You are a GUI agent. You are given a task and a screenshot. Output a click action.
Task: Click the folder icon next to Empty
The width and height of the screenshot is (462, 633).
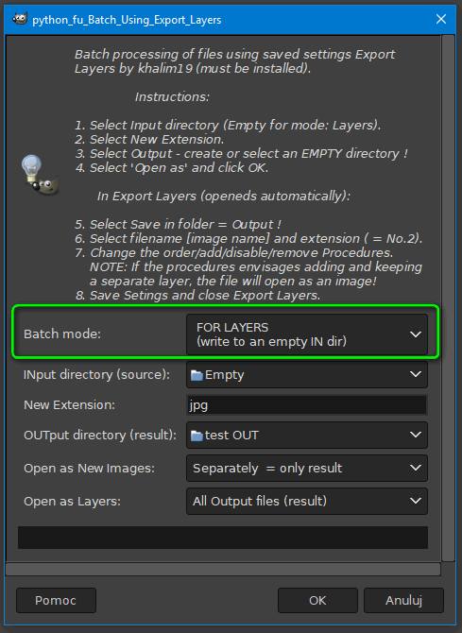pyautogui.click(x=197, y=375)
